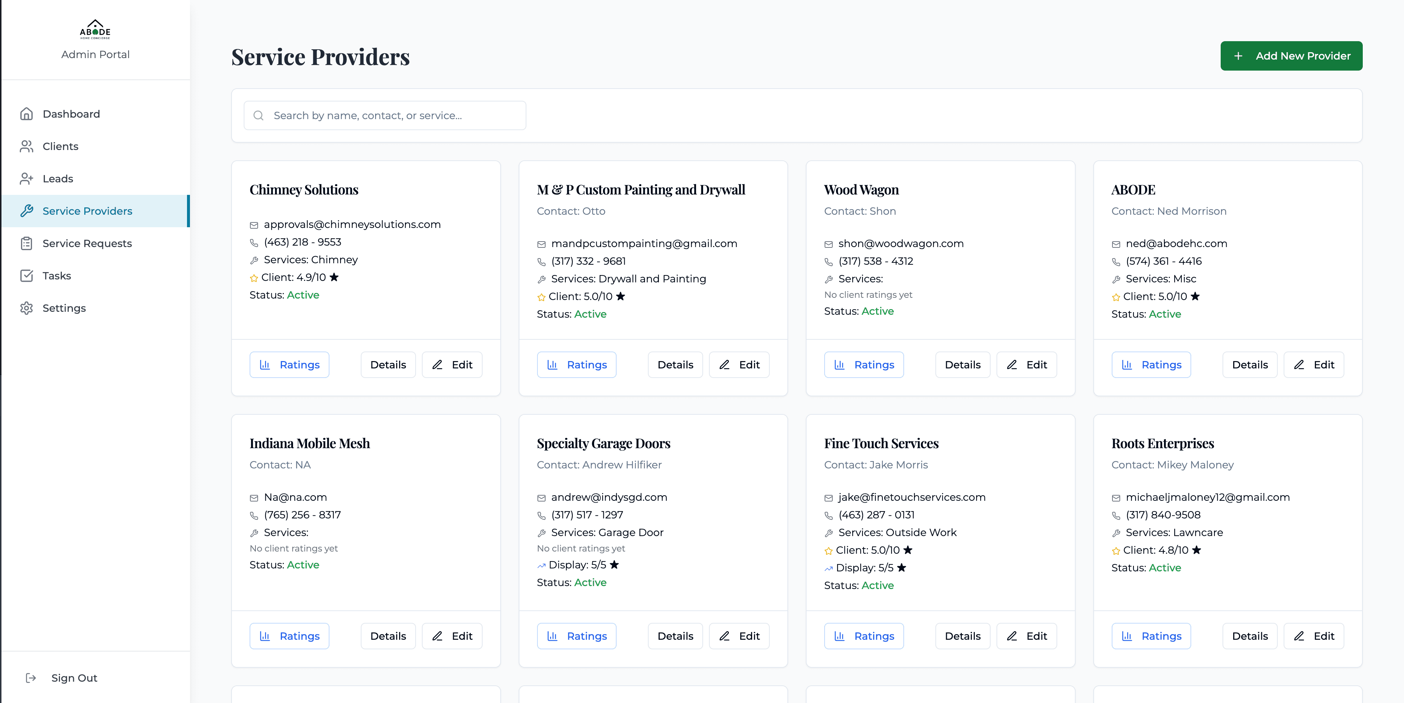Viewport: 1404px width, 703px height.
Task: View Details for Wood Wagon
Action: 962,365
